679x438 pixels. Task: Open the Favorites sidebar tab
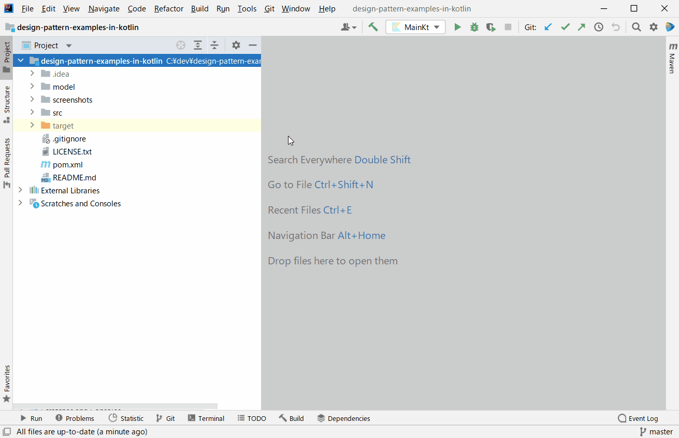7,384
